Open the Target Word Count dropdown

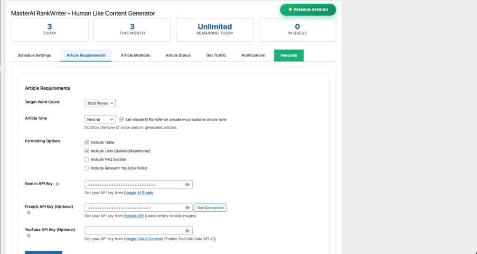pyautogui.click(x=100, y=103)
